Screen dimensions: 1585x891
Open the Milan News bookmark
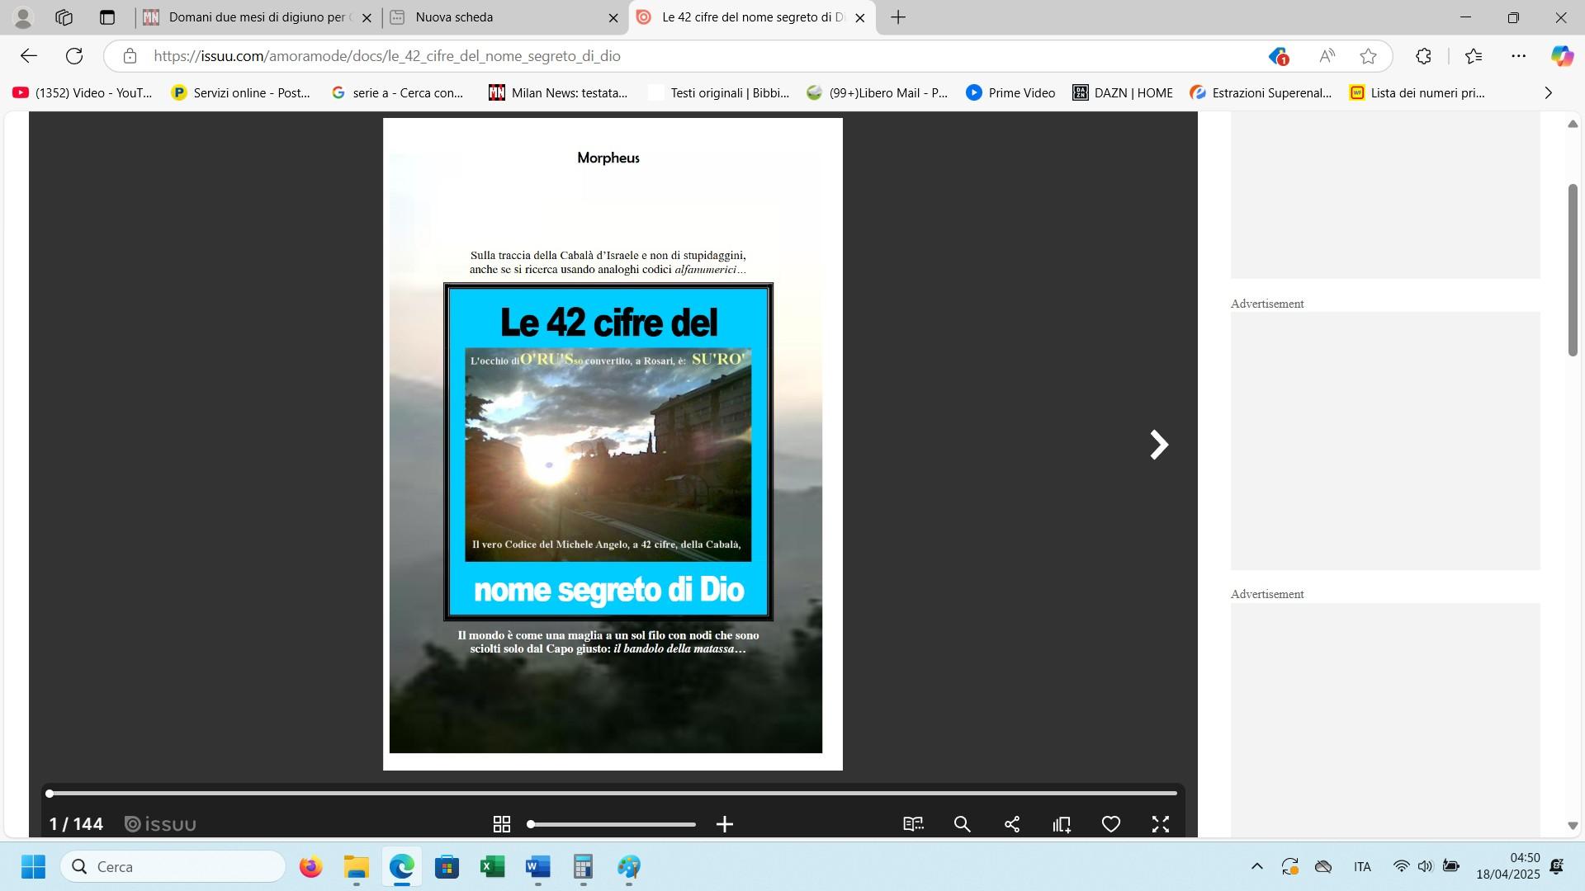558,93
